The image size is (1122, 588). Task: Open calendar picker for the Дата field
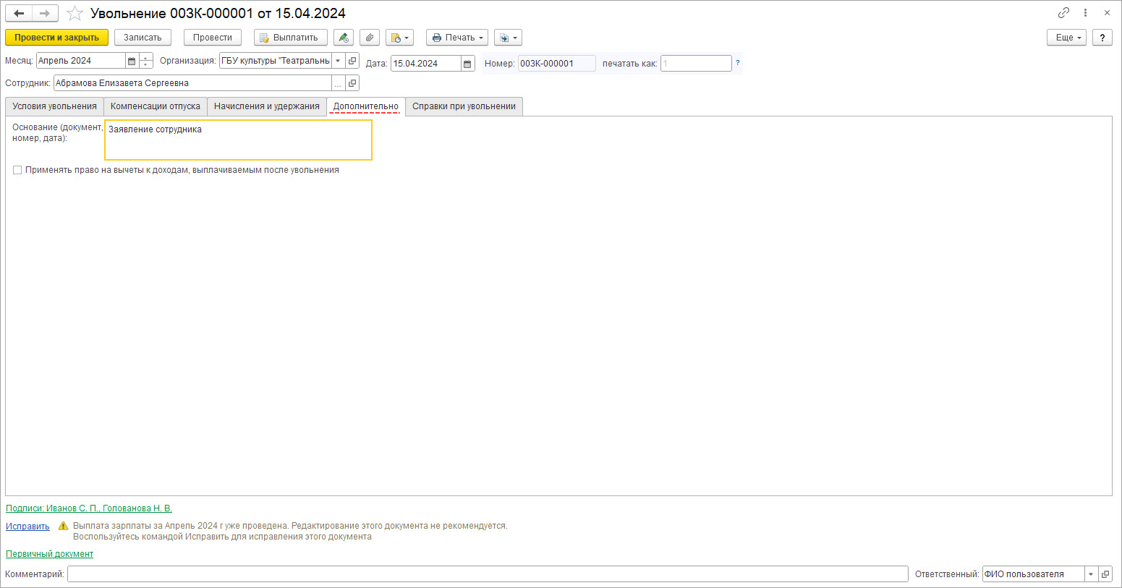(x=467, y=64)
